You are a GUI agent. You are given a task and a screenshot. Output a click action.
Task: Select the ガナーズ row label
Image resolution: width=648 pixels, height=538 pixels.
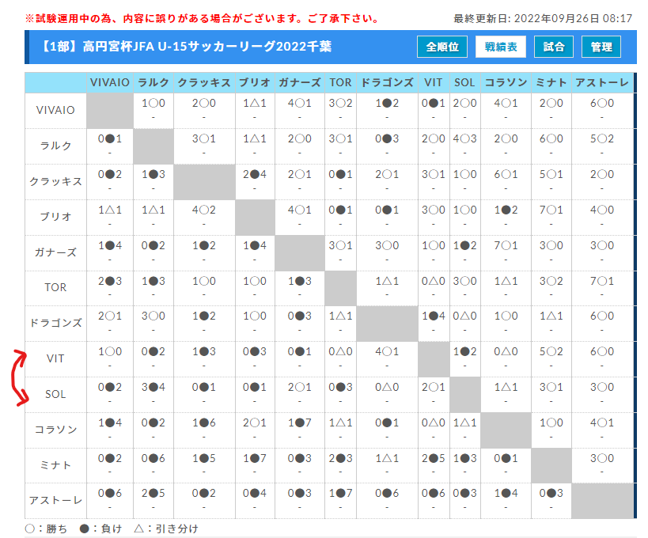point(55,252)
